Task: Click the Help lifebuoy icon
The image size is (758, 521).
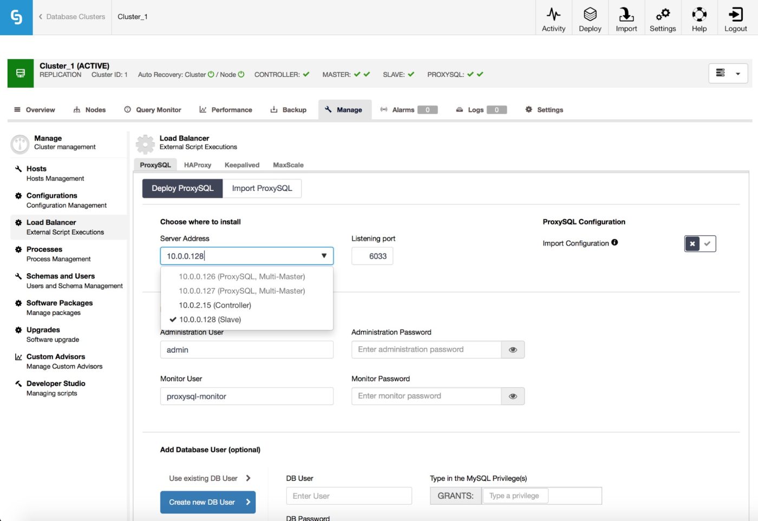Action: [x=699, y=15]
